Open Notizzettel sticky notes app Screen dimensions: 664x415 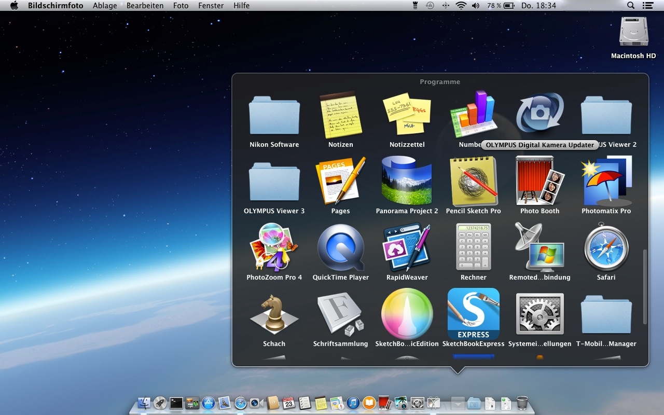(407, 114)
